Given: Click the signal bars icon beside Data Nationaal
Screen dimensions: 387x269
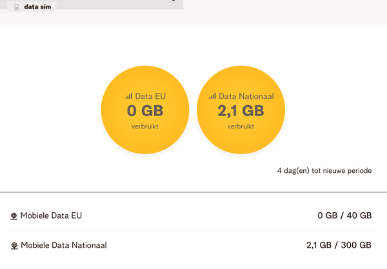Looking at the screenshot, I should point(212,96).
